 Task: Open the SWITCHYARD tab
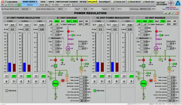pyautogui.click(x=62, y=2)
